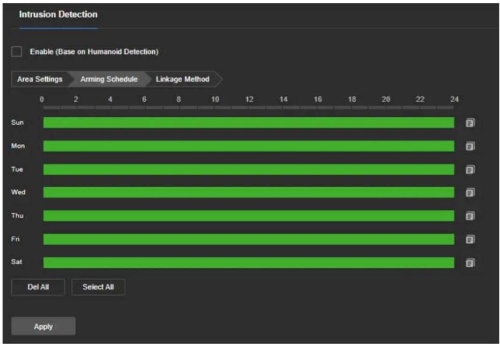Click the 24 hour mark on the timeline

455,99
